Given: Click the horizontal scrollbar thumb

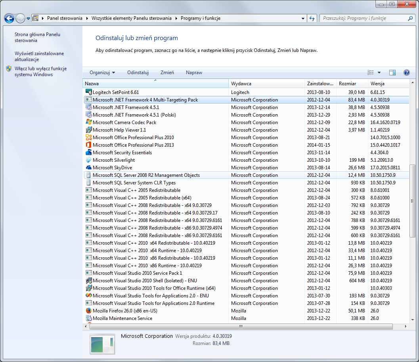Looking at the screenshot, I should click(x=241, y=326).
